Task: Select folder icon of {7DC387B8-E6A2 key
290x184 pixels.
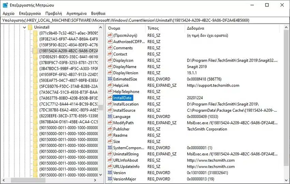Action: tap(35, 110)
